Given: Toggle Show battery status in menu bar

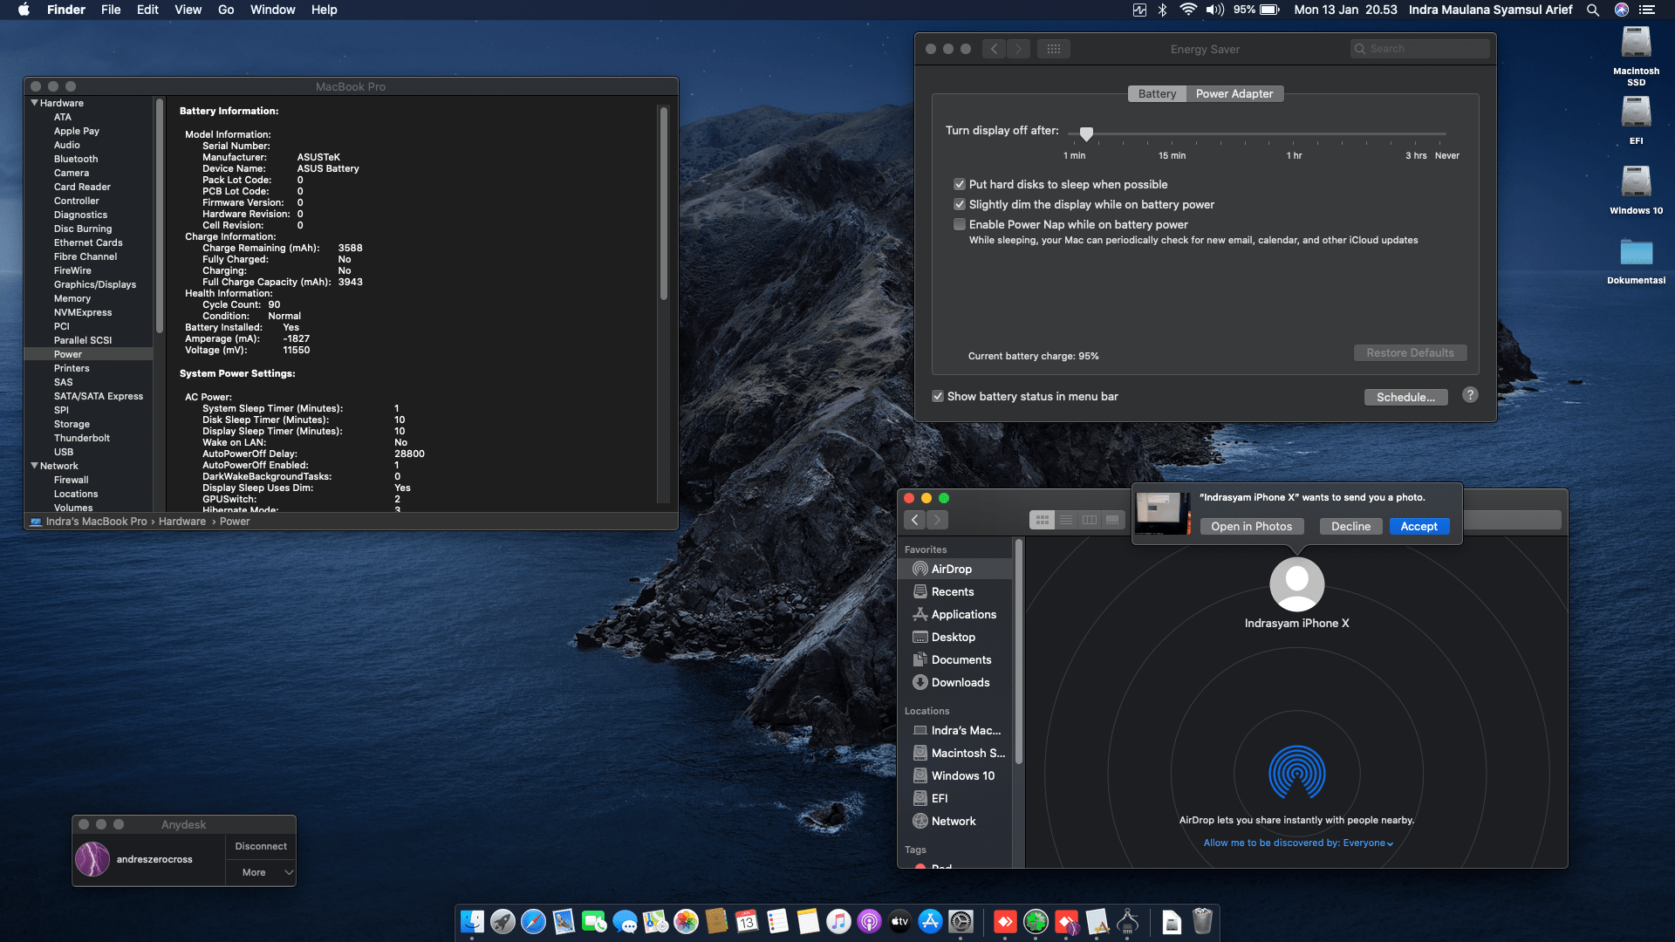Looking at the screenshot, I should pyautogui.click(x=938, y=396).
